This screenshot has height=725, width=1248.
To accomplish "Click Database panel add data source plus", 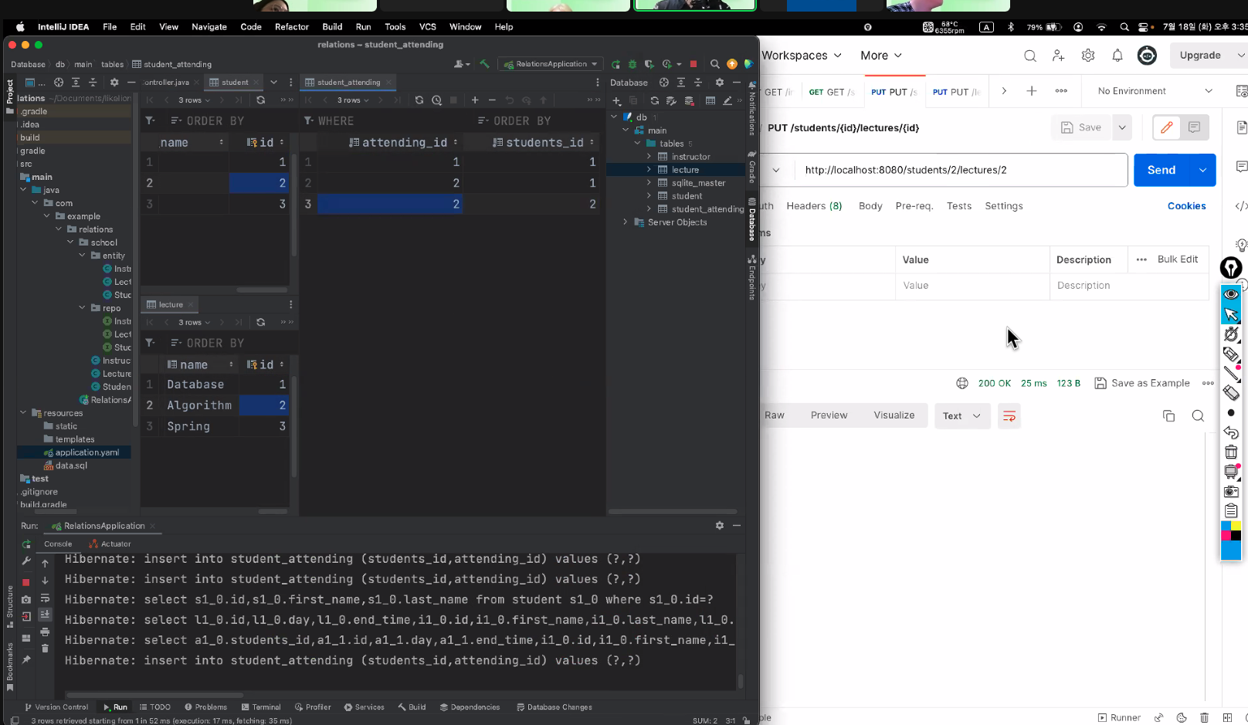I will pyautogui.click(x=616, y=100).
